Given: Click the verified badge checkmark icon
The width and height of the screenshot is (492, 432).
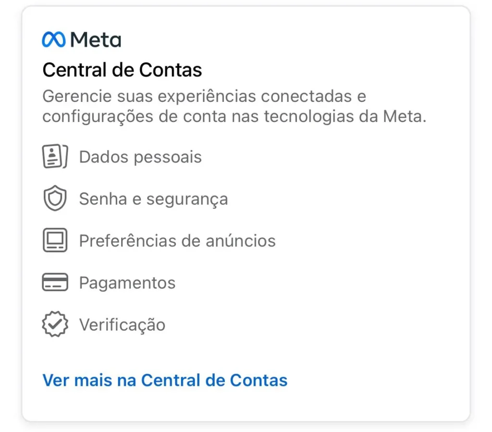Looking at the screenshot, I should pyautogui.click(x=55, y=325).
